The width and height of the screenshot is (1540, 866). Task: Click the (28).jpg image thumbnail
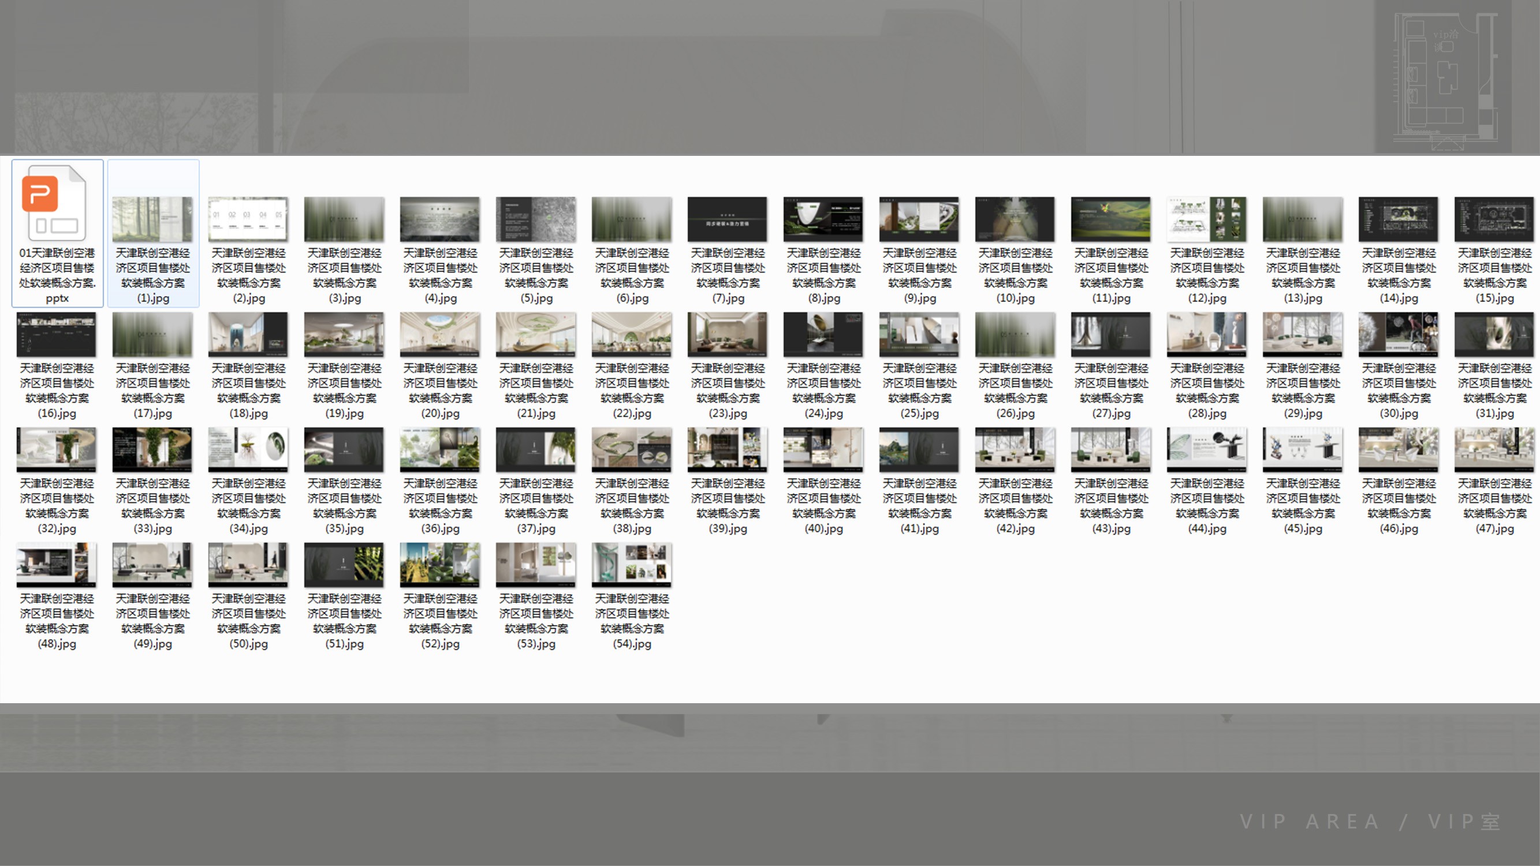coord(1206,334)
